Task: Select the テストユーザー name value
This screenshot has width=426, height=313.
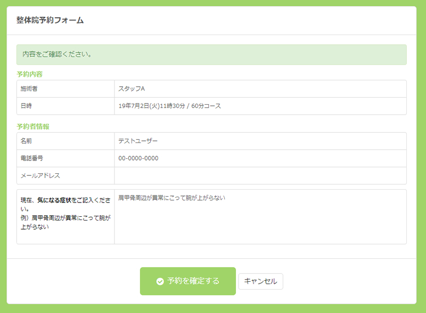Action: coord(138,141)
